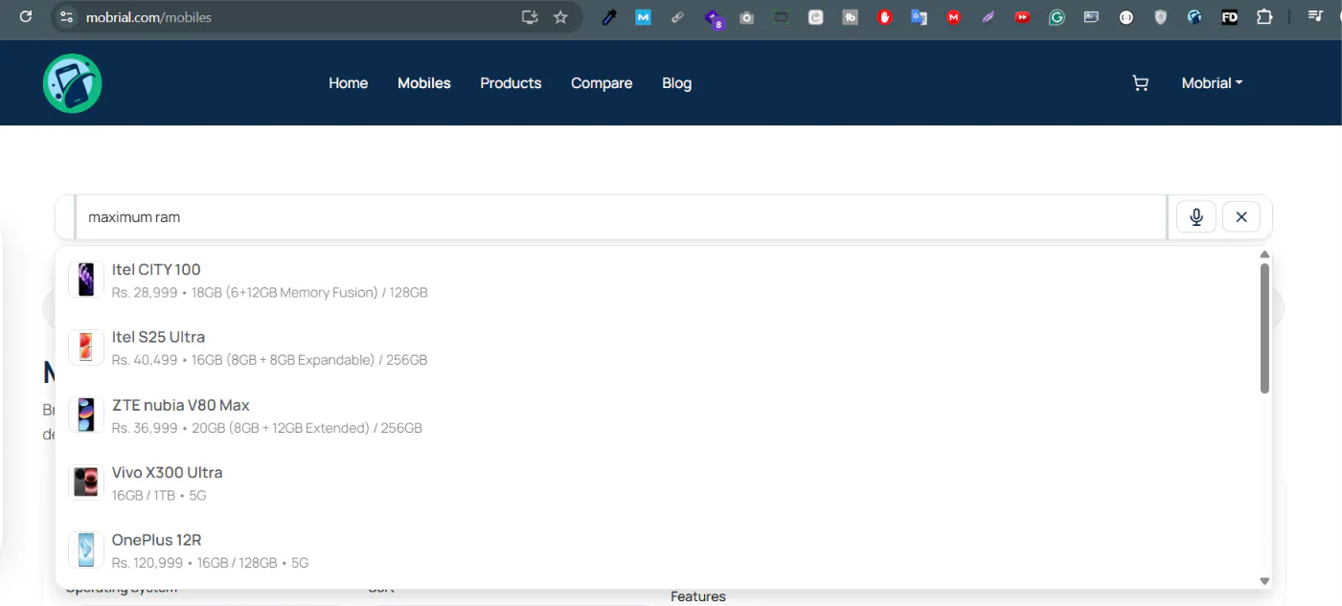
Task: Select OnePlus 12R search result
Action: (x=655, y=550)
